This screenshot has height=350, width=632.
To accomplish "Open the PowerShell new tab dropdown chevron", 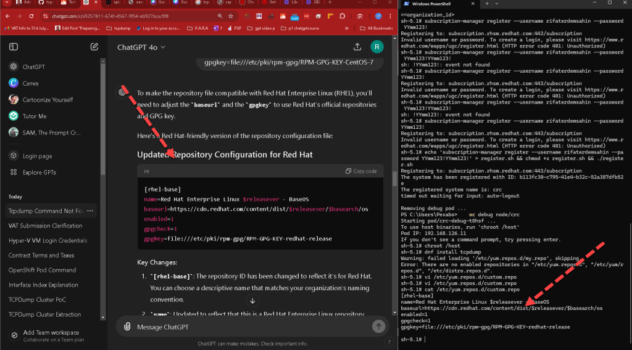I will coord(497,4).
